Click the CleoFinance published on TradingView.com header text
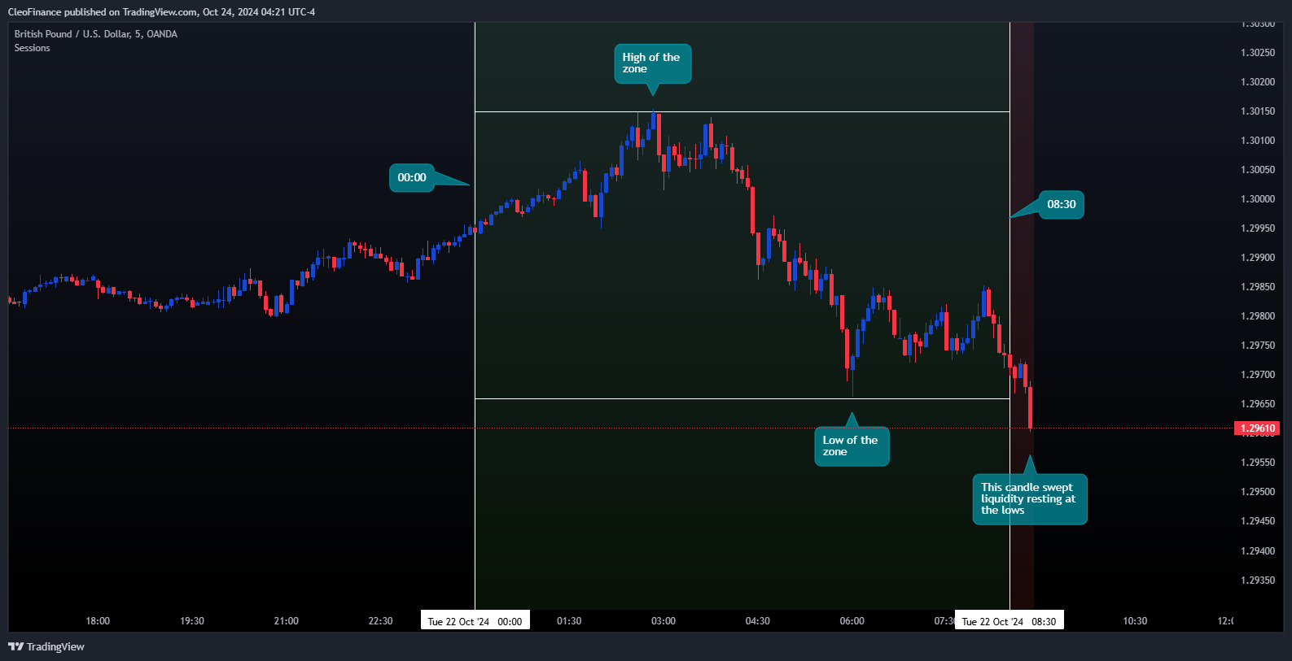The width and height of the screenshot is (1292, 661). [161, 12]
